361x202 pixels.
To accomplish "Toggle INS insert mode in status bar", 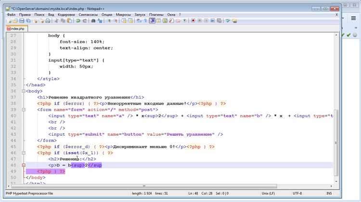I will pos(329,193).
